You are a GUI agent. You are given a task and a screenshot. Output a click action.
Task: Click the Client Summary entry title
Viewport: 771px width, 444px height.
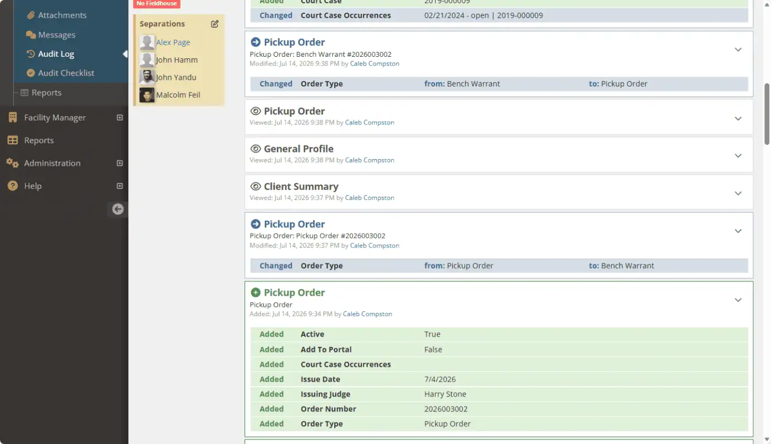[x=301, y=186]
